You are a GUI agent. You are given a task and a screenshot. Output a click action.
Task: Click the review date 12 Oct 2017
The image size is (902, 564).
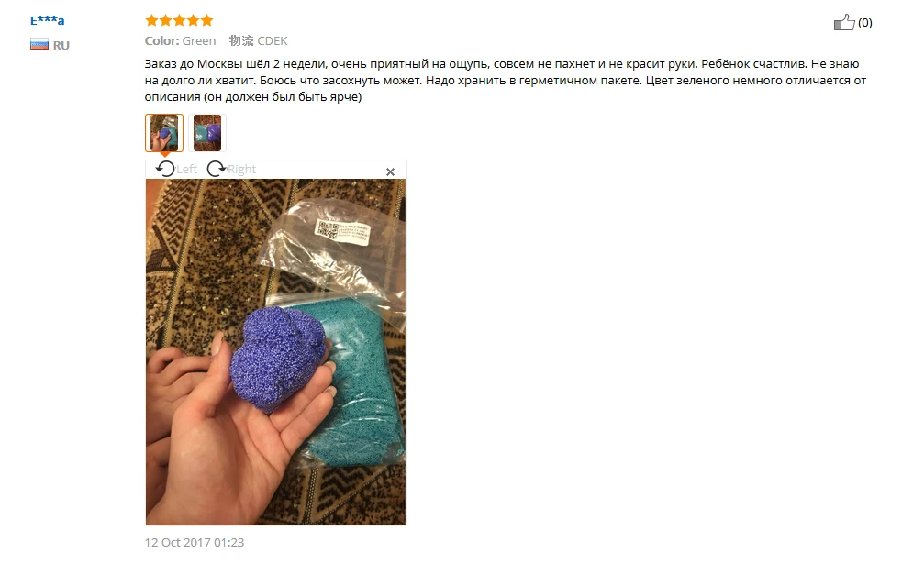(x=195, y=542)
